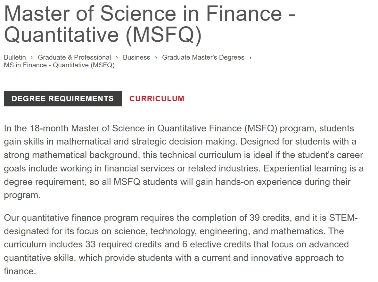The image size is (378, 282).
Task: Click the chevron after Graduate & Professional
Action: [117, 58]
